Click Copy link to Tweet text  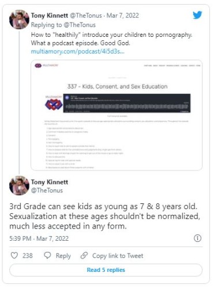pyautogui.click(x=118, y=256)
